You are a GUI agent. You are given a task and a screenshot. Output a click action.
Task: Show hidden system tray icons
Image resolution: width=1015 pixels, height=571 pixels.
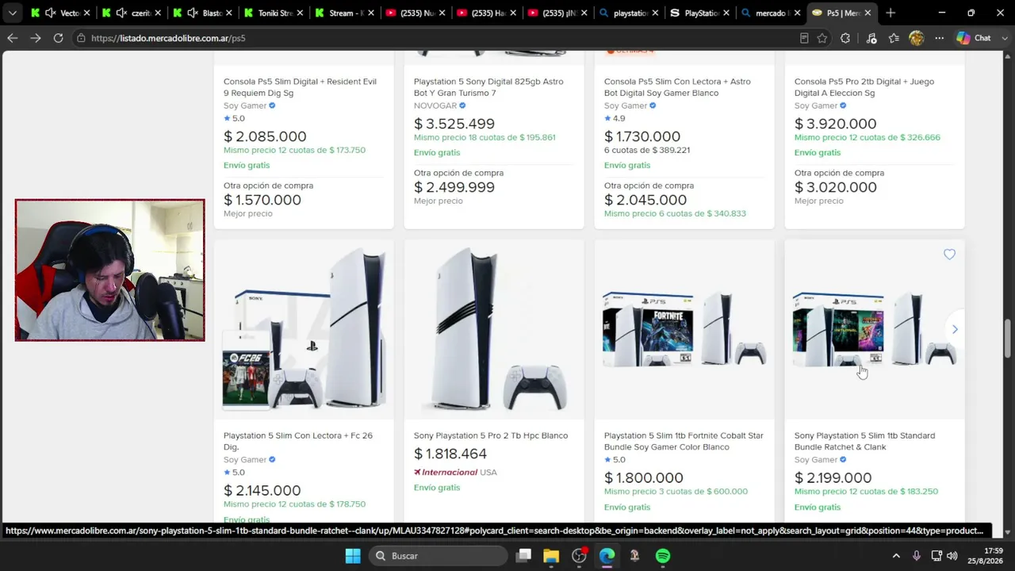click(x=896, y=556)
